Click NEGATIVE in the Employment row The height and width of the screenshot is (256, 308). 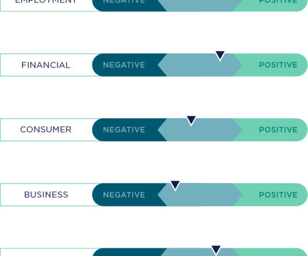[x=124, y=2]
